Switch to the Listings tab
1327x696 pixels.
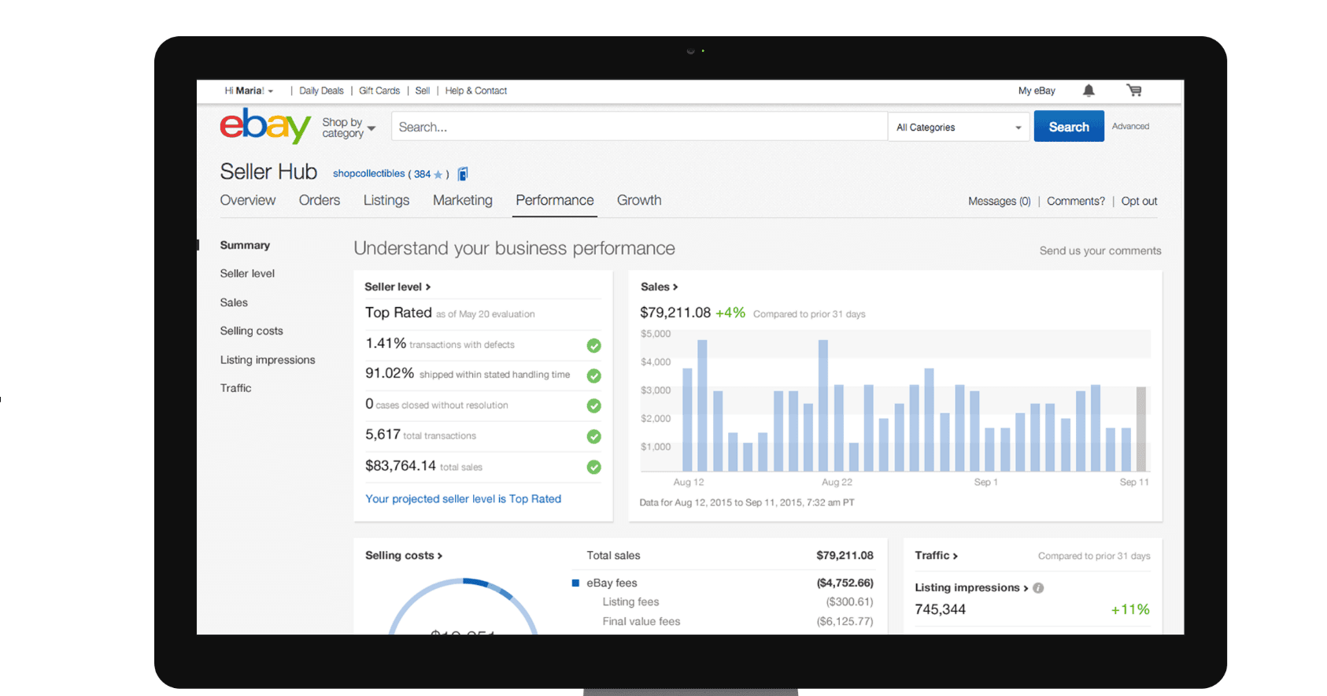pyautogui.click(x=386, y=200)
